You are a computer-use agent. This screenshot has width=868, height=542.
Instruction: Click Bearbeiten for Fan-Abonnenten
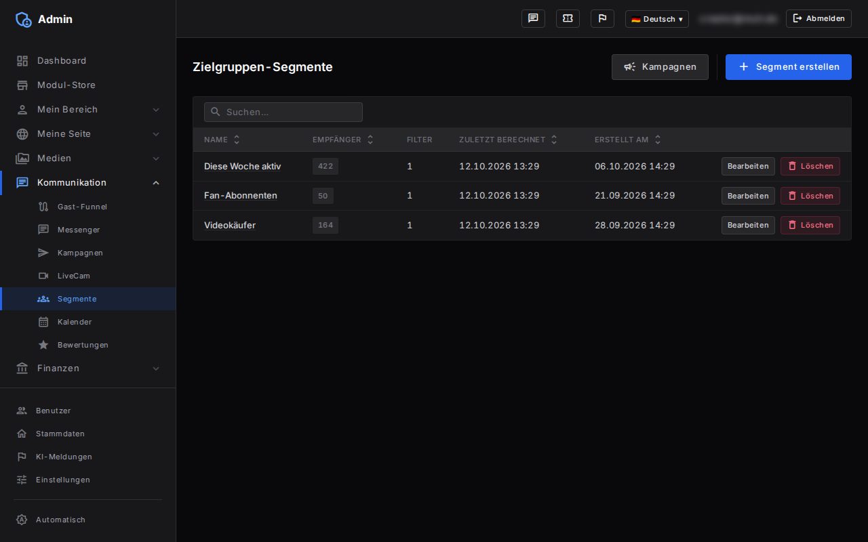(748, 196)
